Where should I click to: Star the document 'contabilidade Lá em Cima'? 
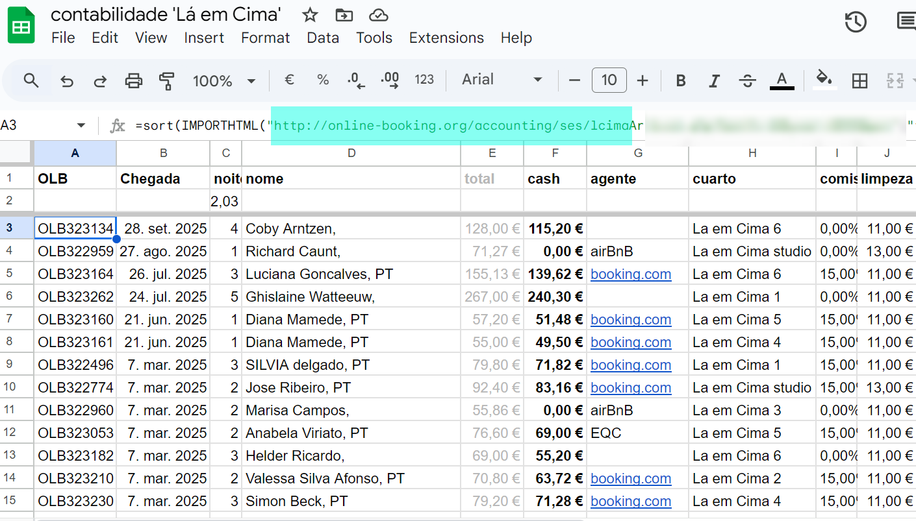point(310,15)
